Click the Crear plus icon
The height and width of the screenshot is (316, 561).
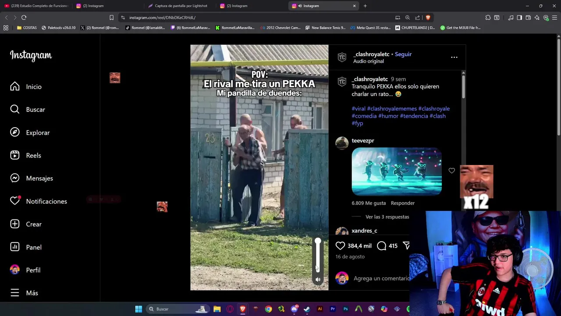tap(15, 224)
